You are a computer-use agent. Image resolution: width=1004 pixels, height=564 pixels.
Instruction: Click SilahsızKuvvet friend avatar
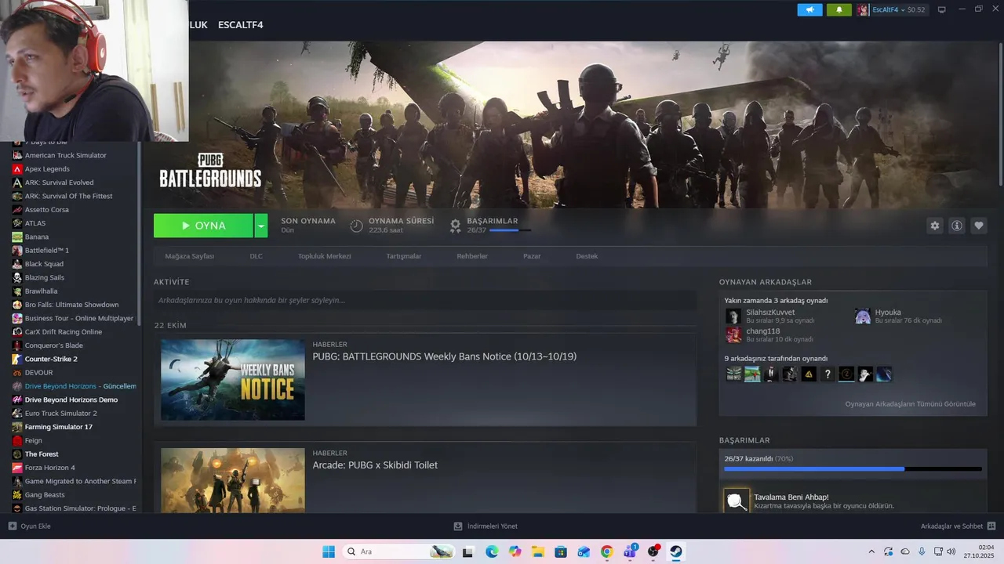pyautogui.click(x=733, y=316)
